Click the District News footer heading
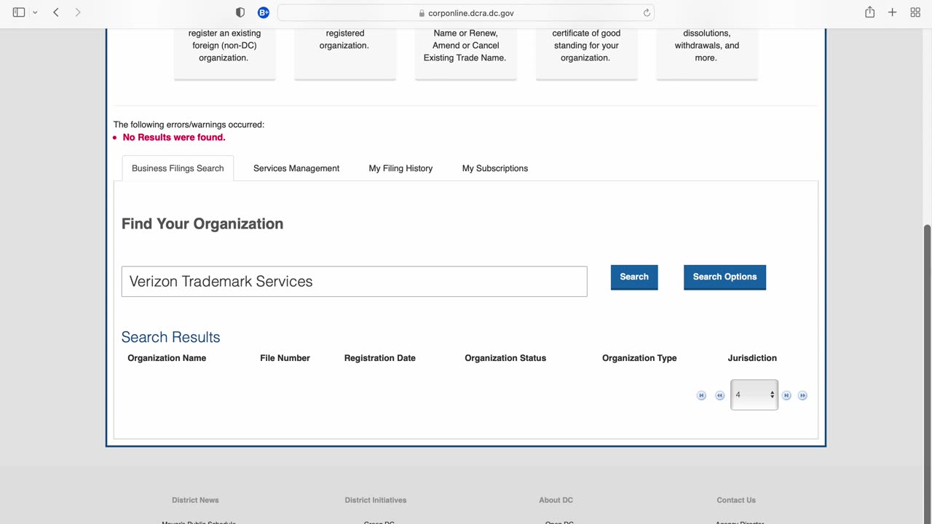This screenshot has width=932, height=524. pos(195,500)
